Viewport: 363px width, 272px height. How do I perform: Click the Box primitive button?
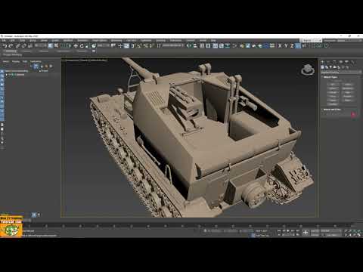pos(333,85)
